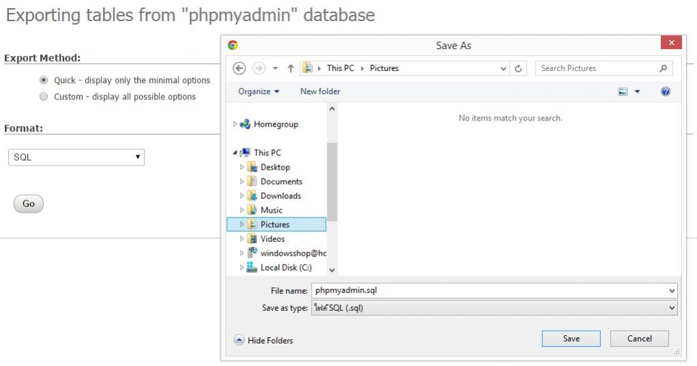Click the Music folder icon
This screenshot has width=697, height=366.
[x=252, y=210]
